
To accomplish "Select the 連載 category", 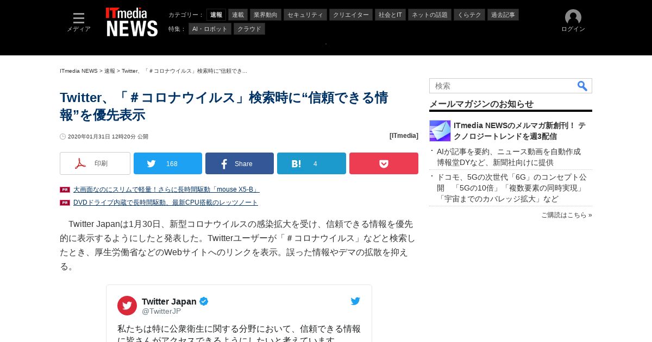I will coord(238,15).
